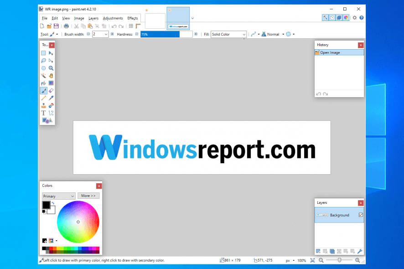Select Open Image history entry
The width and height of the screenshot is (404, 269).
339,52
